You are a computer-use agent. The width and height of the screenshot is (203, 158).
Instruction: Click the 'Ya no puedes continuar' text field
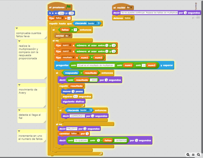pos(149,13)
